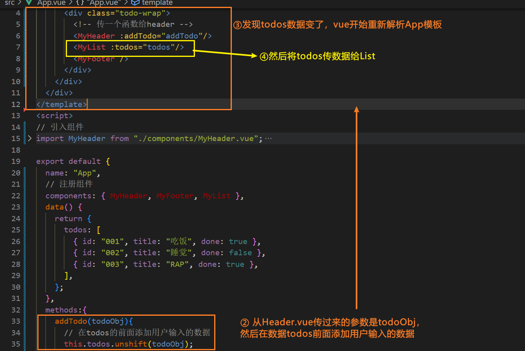This screenshot has width=525, height=351.
Task: Open the src folder breadcrumb
Action: (x=10, y=2)
